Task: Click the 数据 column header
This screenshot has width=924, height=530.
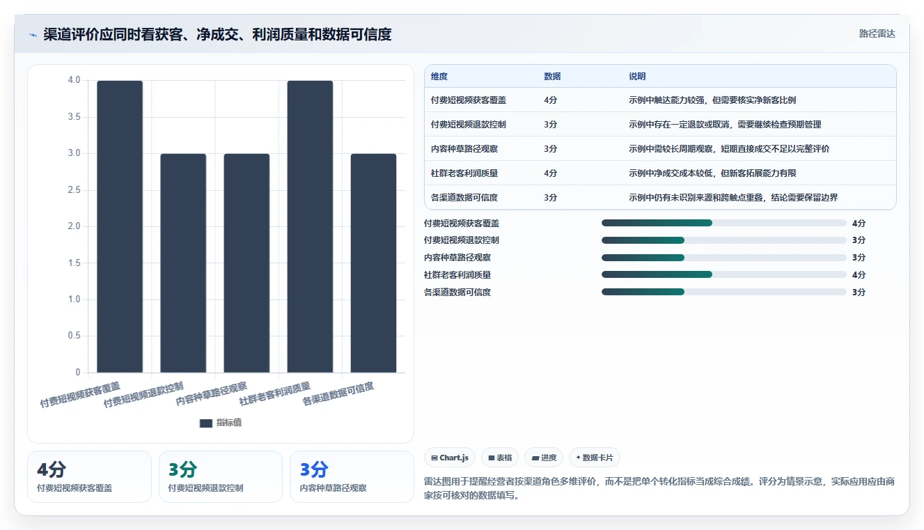Action: click(x=552, y=76)
